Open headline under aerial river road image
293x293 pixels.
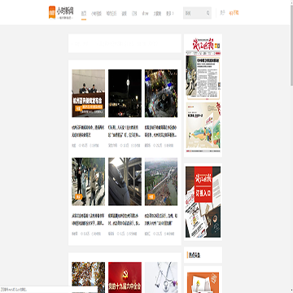click(x=161, y=219)
